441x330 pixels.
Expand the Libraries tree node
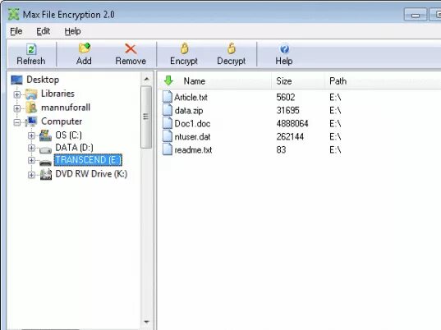(x=17, y=94)
